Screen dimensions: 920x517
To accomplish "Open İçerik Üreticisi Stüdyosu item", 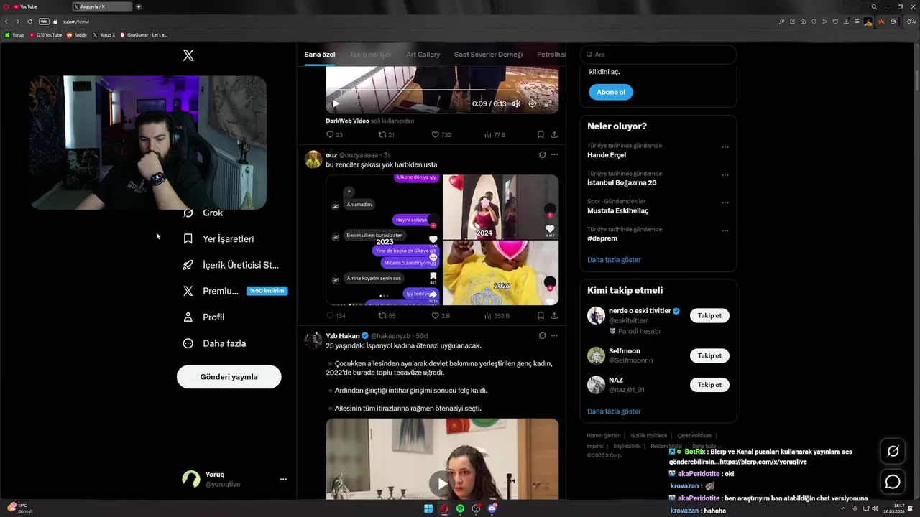I will tap(231, 265).
